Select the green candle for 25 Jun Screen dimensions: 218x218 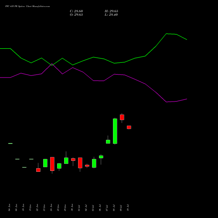59,166
